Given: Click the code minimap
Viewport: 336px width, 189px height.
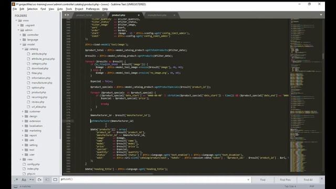Looking at the screenshot, I should coord(306,96).
